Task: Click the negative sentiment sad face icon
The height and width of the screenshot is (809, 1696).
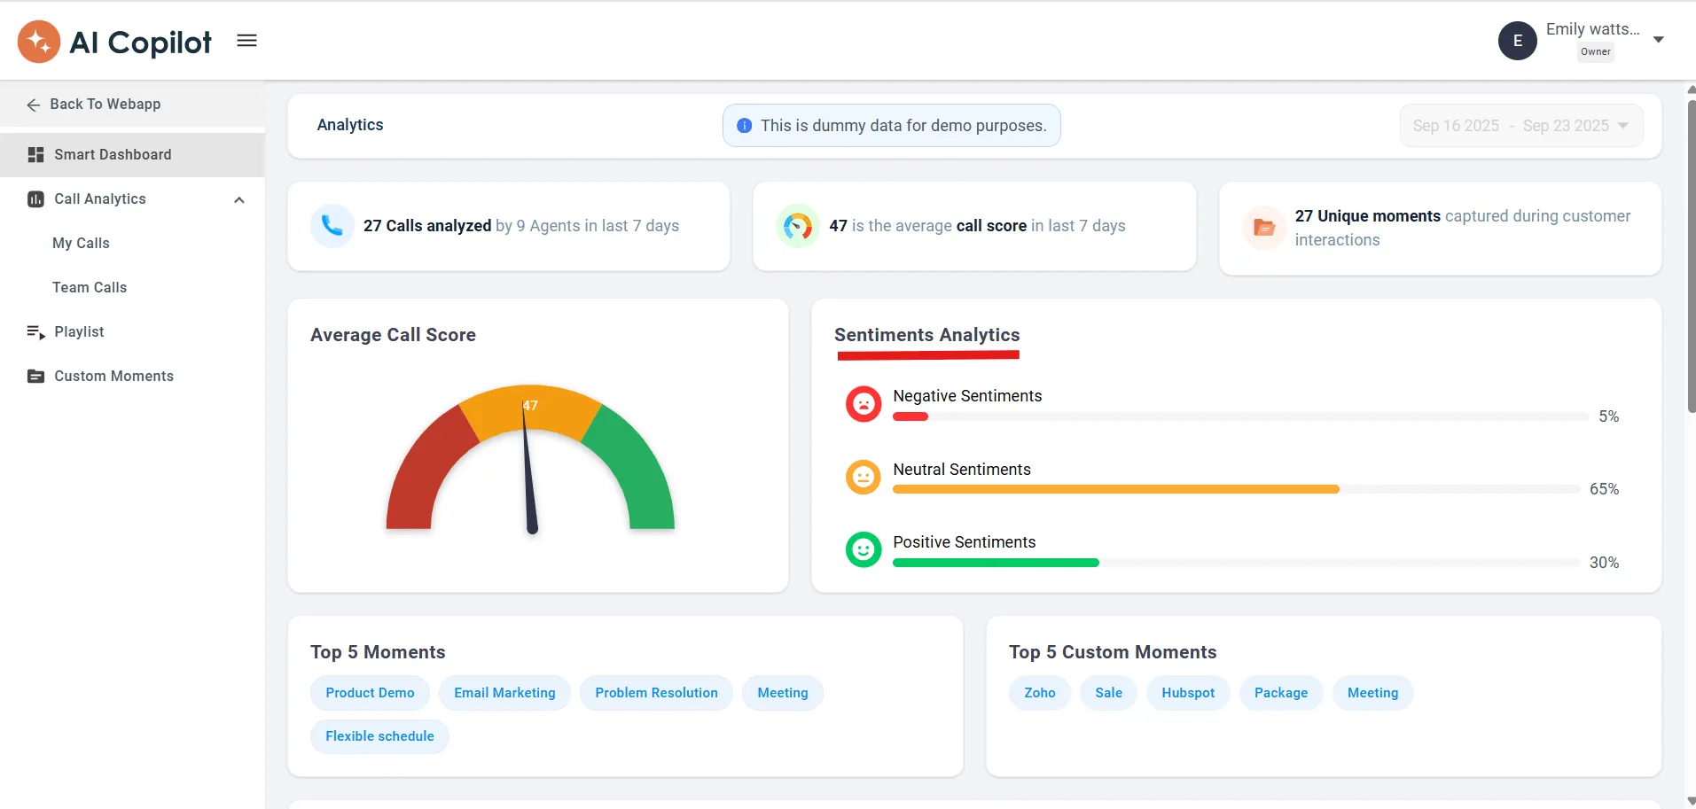Action: [864, 403]
